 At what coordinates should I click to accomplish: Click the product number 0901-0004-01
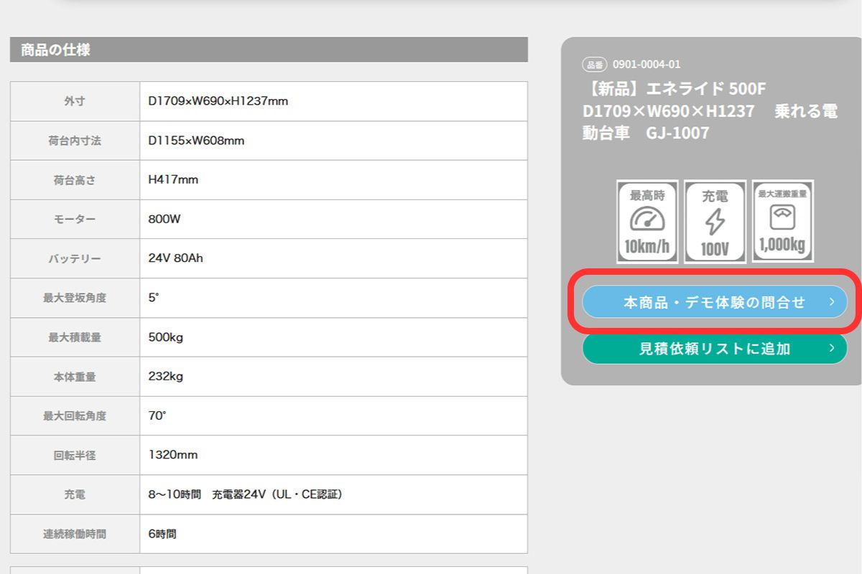[x=646, y=65]
